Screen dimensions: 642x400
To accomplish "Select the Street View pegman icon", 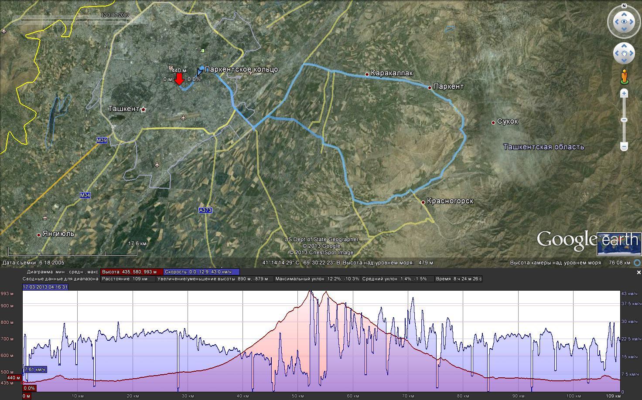I will [x=624, y=77].
